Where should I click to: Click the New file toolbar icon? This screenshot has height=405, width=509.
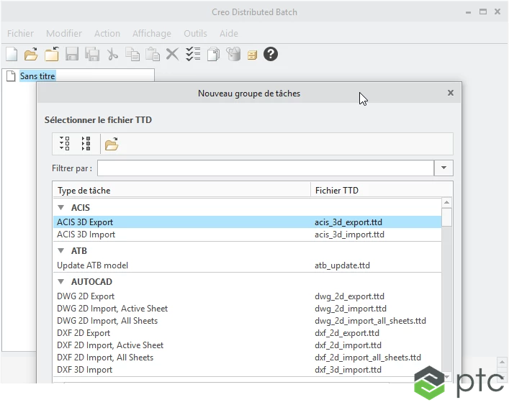[12, 54]
